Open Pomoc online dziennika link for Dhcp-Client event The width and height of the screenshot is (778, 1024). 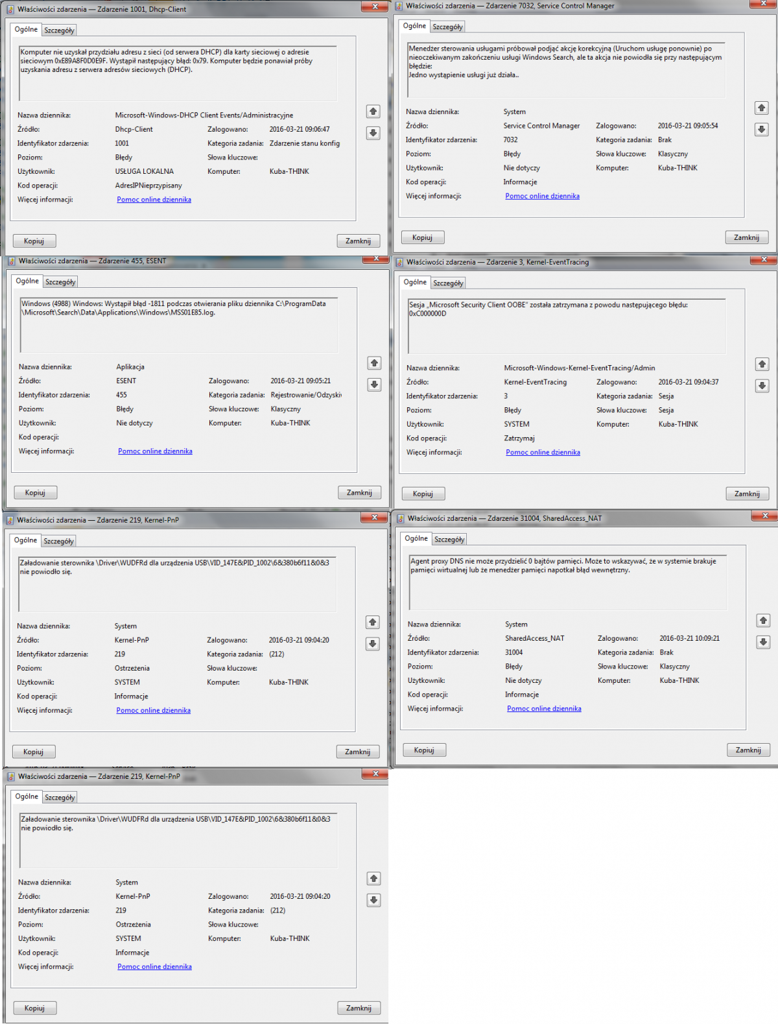coord(154,200)
